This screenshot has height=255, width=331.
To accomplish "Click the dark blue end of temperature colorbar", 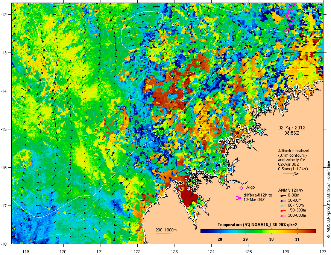I will [x=203, y=231].
